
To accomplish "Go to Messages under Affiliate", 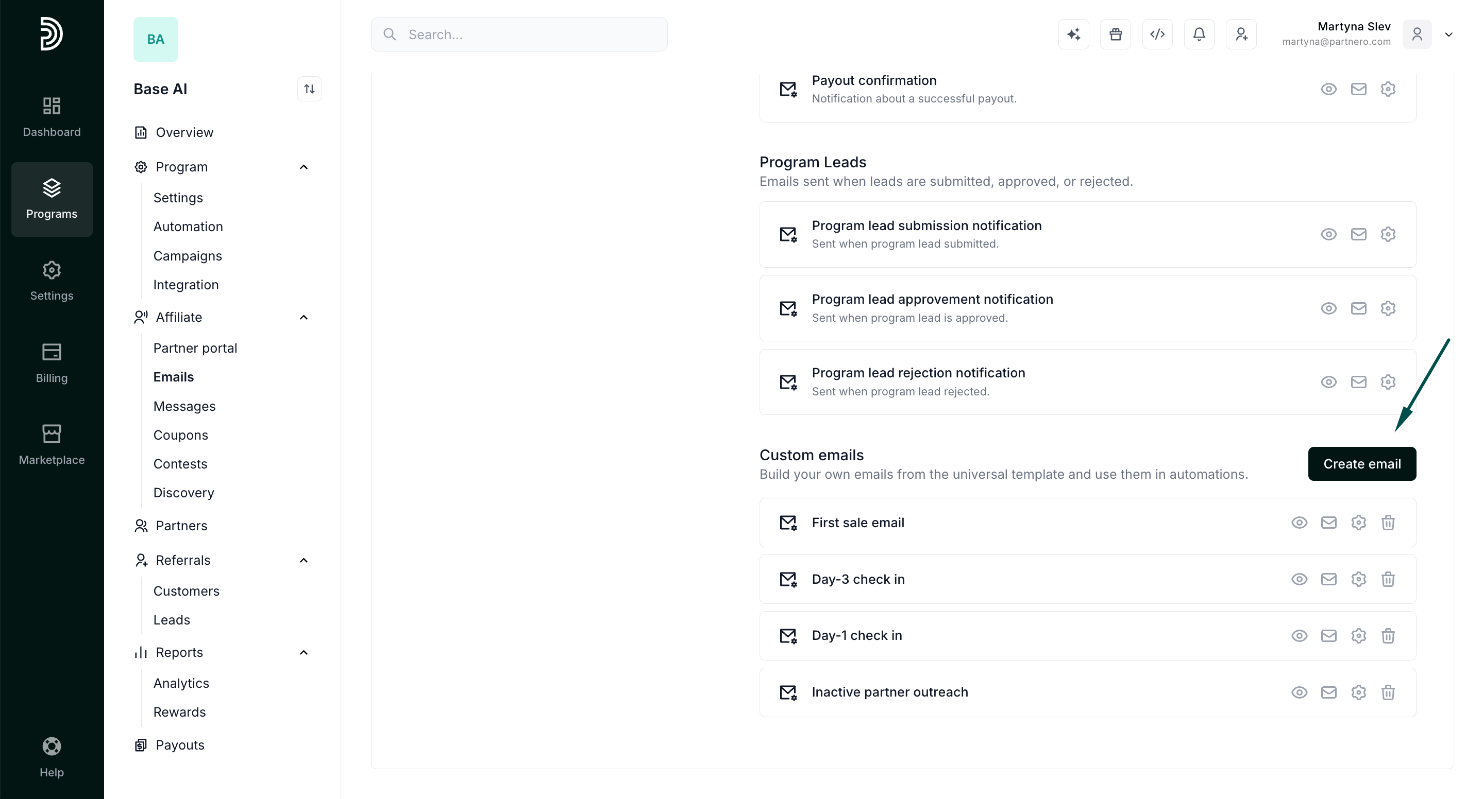I will click(x=184, y=406).
